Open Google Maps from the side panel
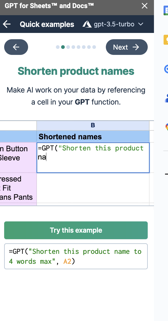 (166, 127)
